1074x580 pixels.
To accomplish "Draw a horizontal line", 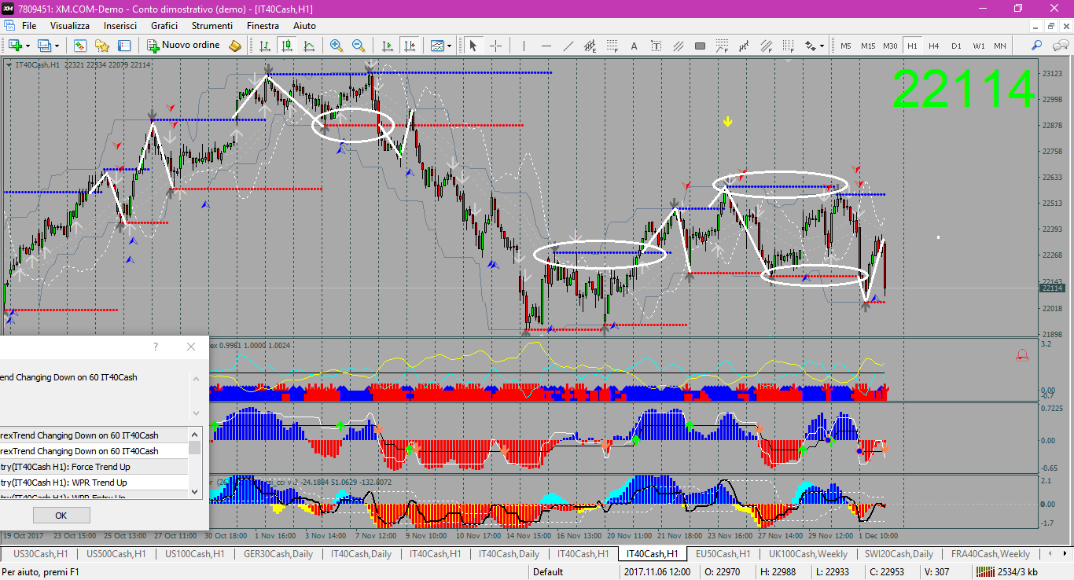I will pyautogui.click(x=546, y=46).
